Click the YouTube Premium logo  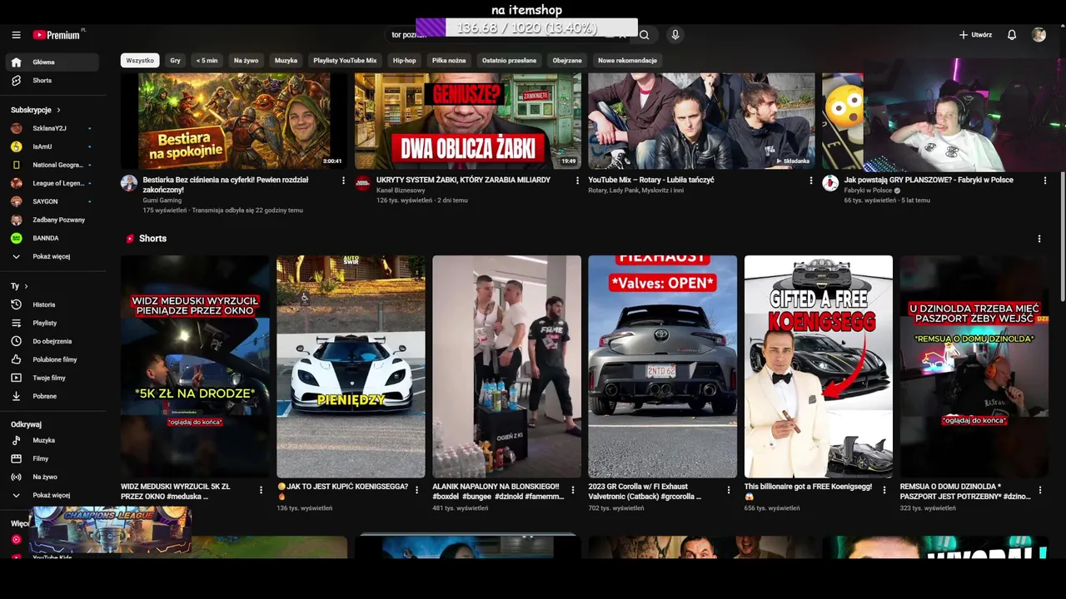click(57, 35)
